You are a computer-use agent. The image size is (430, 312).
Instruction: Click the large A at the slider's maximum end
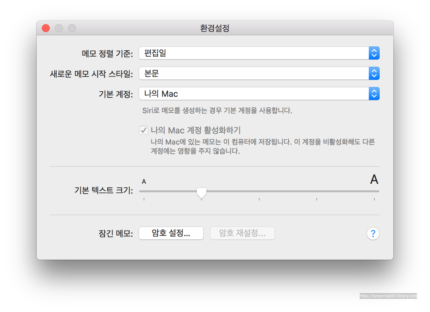374,180
